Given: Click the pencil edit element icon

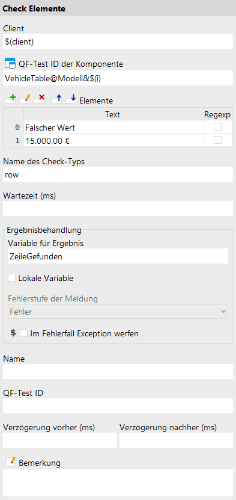Looking at the screenshot, I should [25, 99].
